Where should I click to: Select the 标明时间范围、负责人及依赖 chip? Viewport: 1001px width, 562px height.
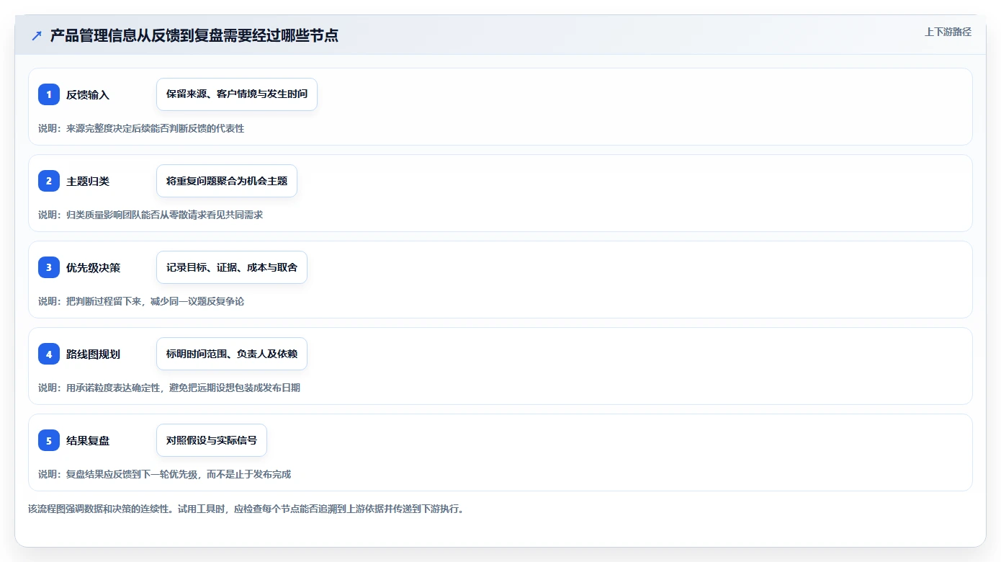232,354
